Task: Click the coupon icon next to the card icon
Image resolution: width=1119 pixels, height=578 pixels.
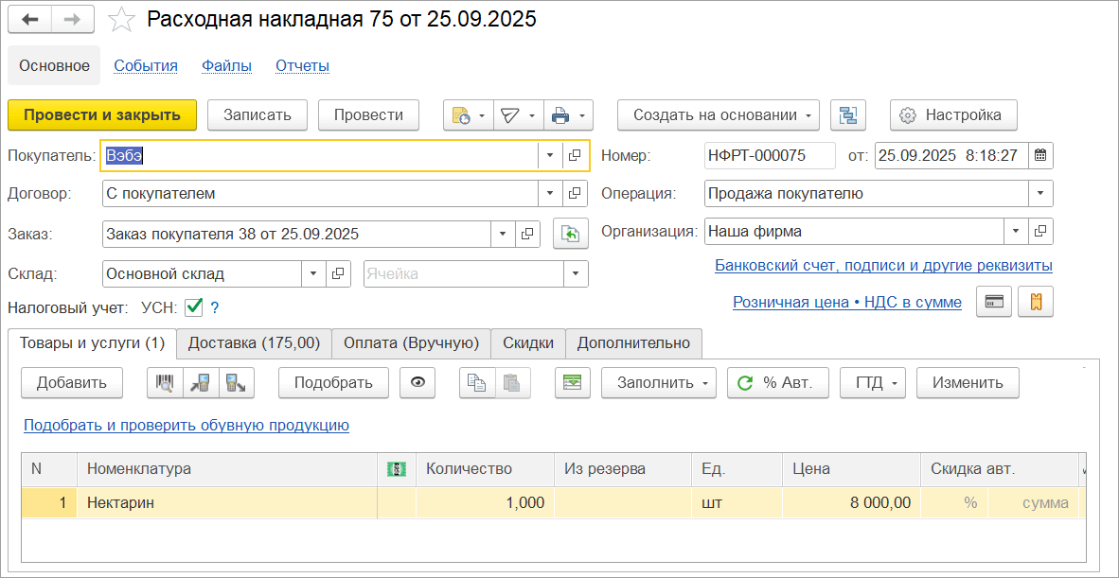Action: point(1035,302)
